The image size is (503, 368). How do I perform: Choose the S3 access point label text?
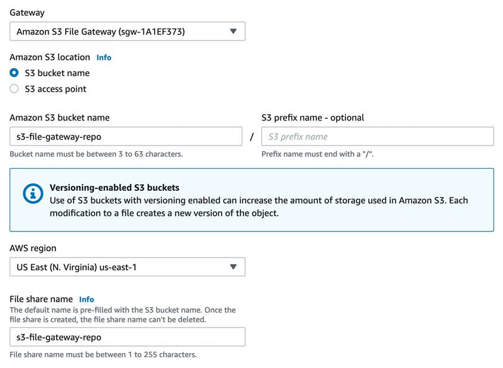tap(55, 89)
